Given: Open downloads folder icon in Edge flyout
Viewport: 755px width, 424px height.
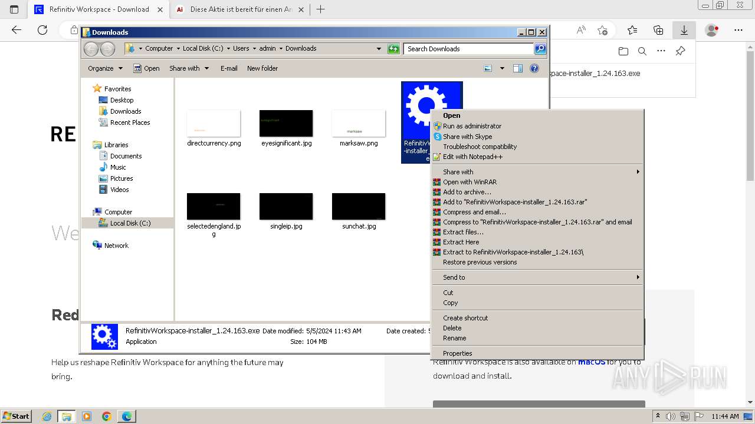Looking at the screenshot, I should (x=623, y=51).
